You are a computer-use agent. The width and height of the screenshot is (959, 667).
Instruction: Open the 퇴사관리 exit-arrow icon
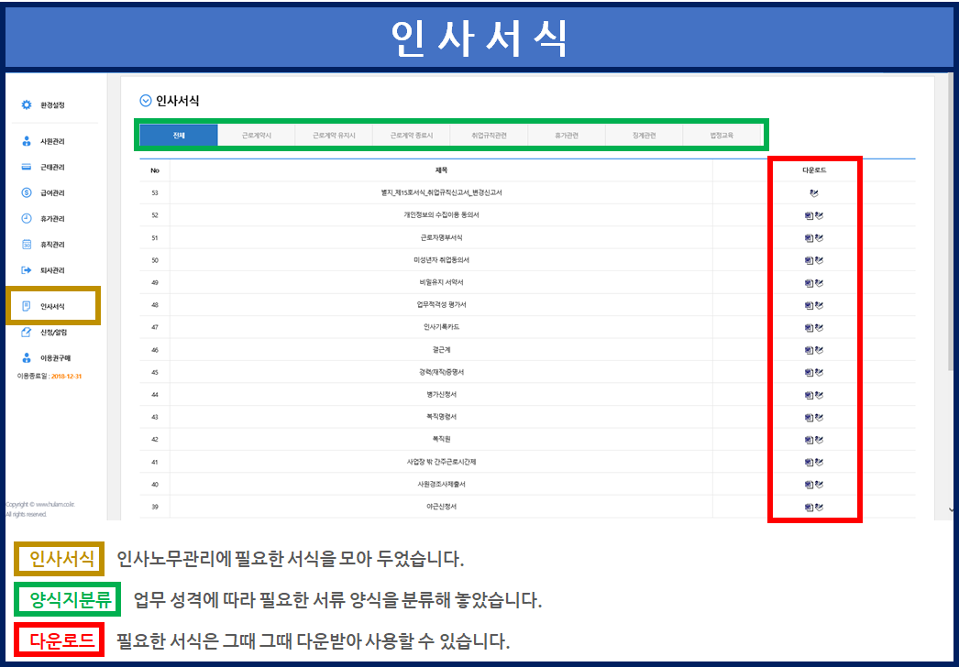(27, 270)
